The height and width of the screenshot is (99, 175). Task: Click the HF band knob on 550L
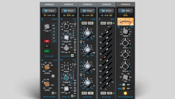point(87,33)
